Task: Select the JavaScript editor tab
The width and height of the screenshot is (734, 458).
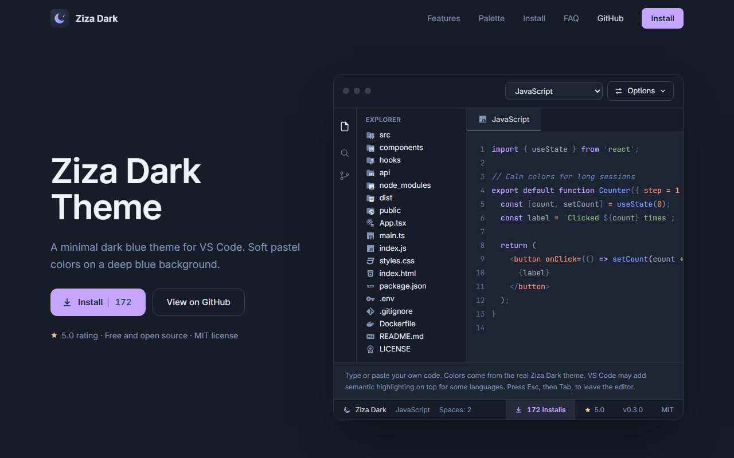Action: [503, 120]
